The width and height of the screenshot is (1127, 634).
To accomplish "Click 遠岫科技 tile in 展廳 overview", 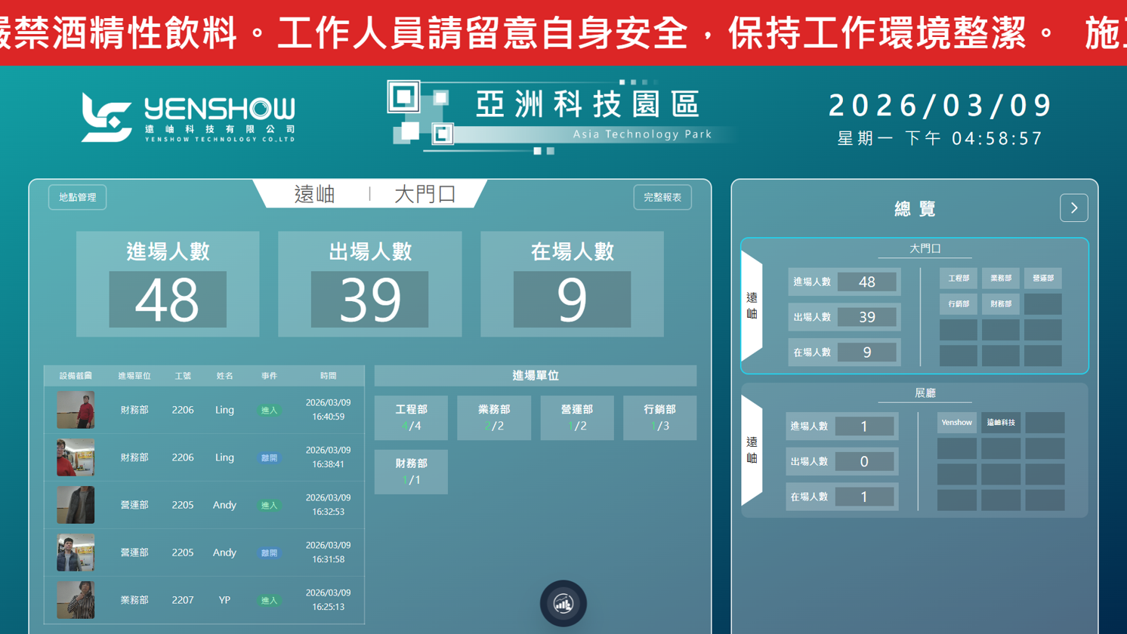I will [1001, 423].
